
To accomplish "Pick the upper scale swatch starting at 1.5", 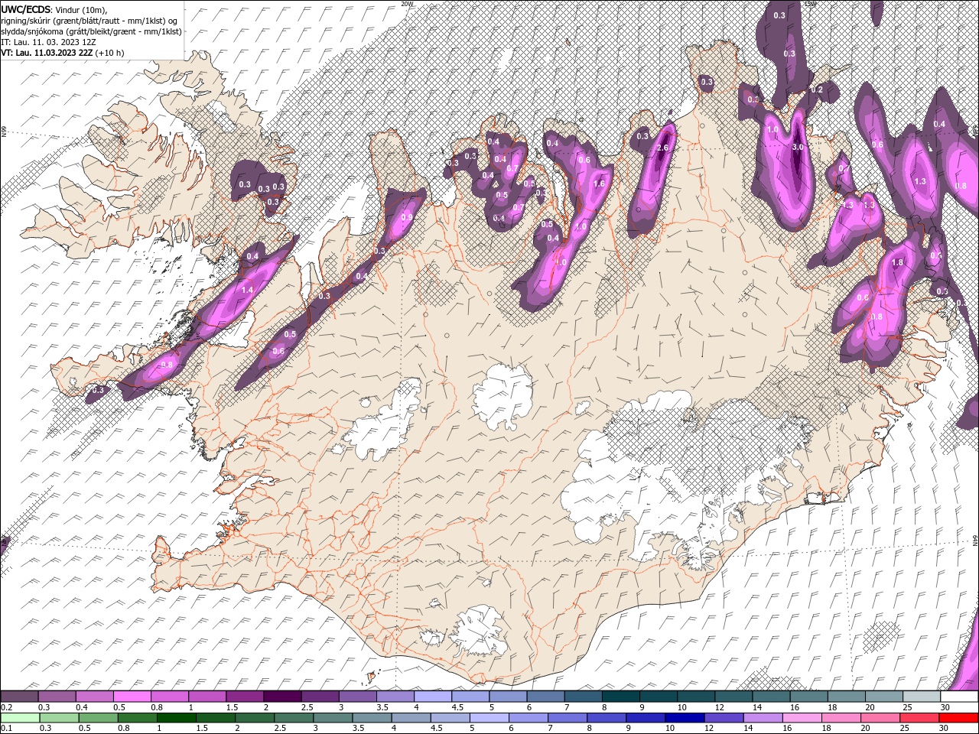I will coord(245,697).
